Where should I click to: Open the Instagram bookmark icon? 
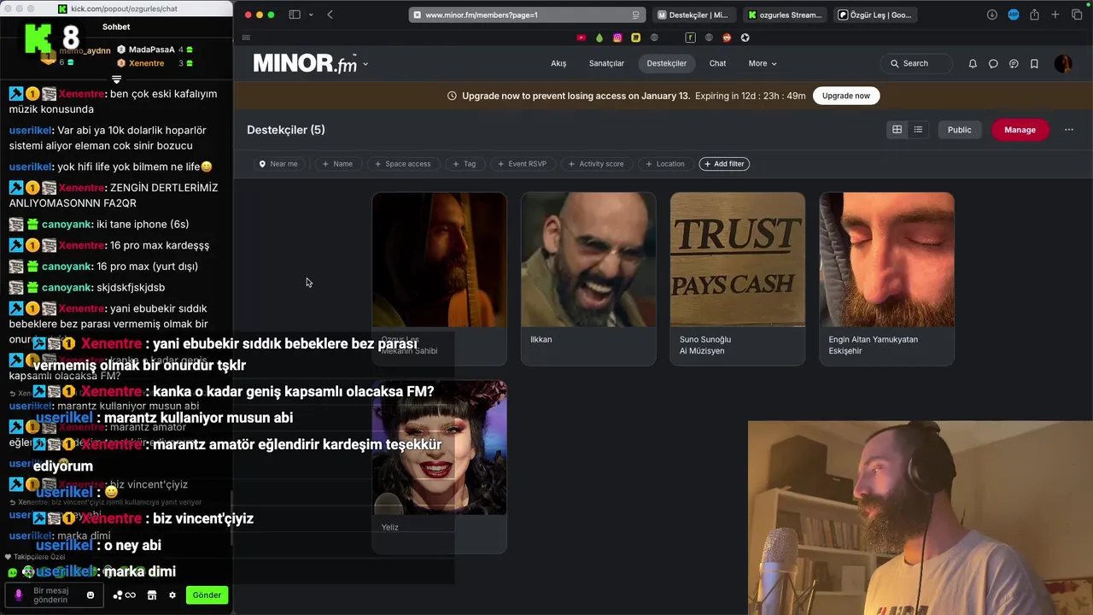pyautogui.click(x=617, y=38)
